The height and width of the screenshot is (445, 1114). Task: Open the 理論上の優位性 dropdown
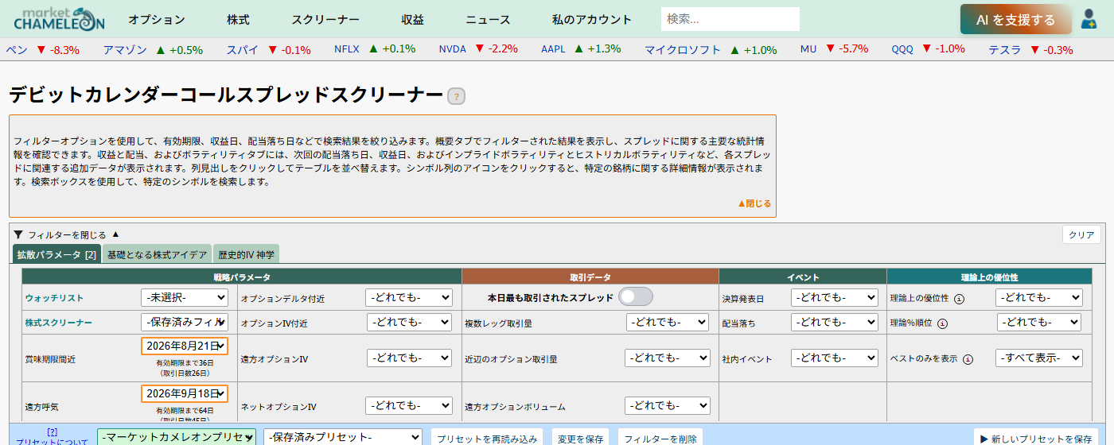(1039, 297)
